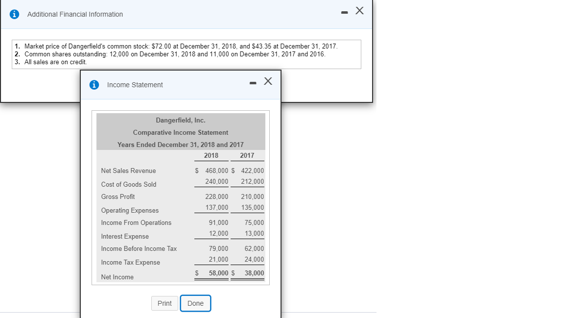Click the 2017 net sales value 422,000
Image resolution: width=564 pixels, height=318 pixels.
252,171
